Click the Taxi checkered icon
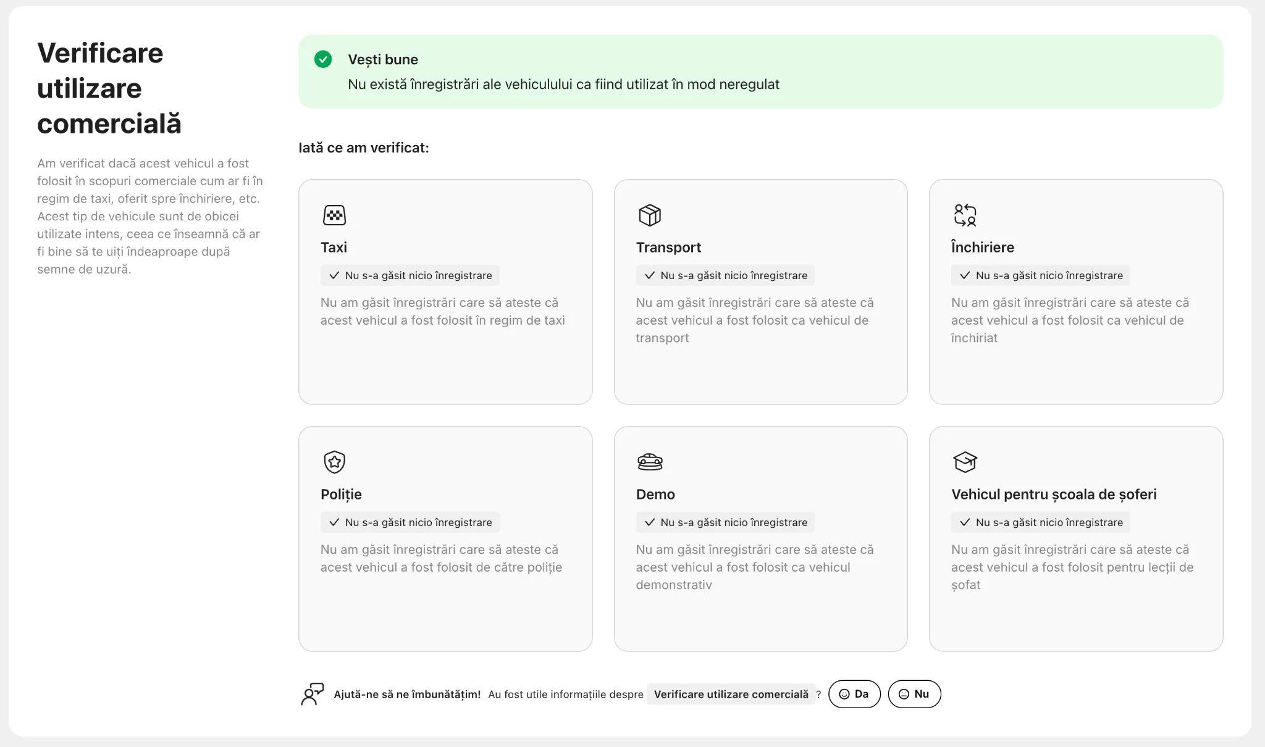The height and width of the screenshot is (747, 1265). 334,215
